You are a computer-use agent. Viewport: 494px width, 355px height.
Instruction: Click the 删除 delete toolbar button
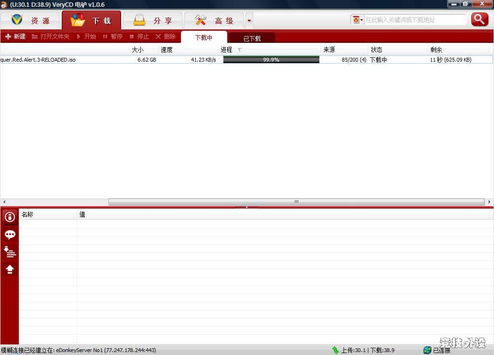pos(165,37)
